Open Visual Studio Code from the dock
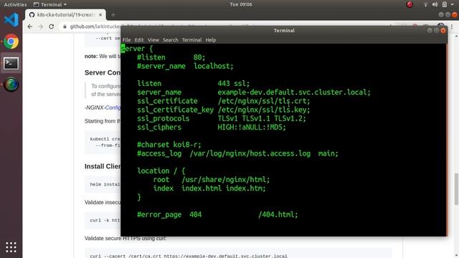Screen dimensions: 459x258 coord(11,20)
